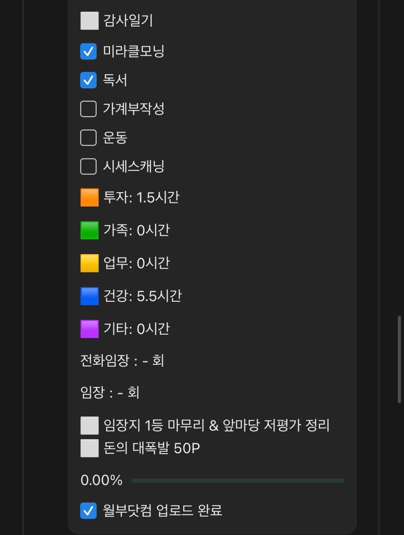This screenshot has height=535, width=404.
Task: Check the 감사일기 white square box
Action: pos(89,21)
